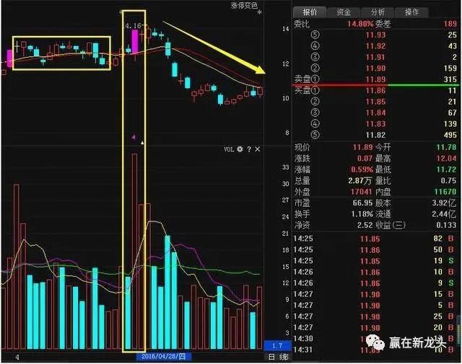Select buy level ④ price 11.83
462x364 pixels.
point(375,124)
